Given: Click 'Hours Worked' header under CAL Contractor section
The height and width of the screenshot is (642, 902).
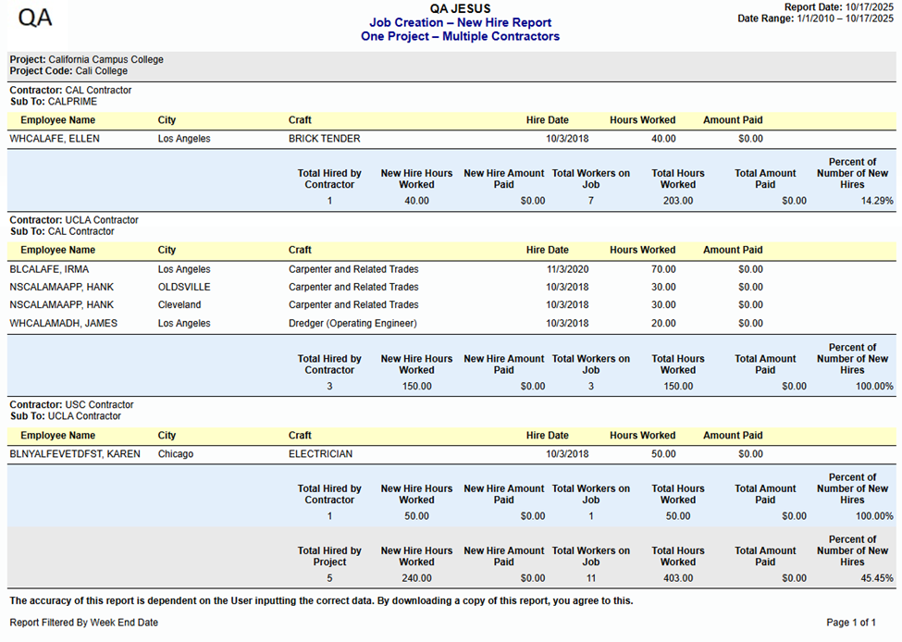Looking at the screenshot, I should pyautogui.click(x=643, y=120).
